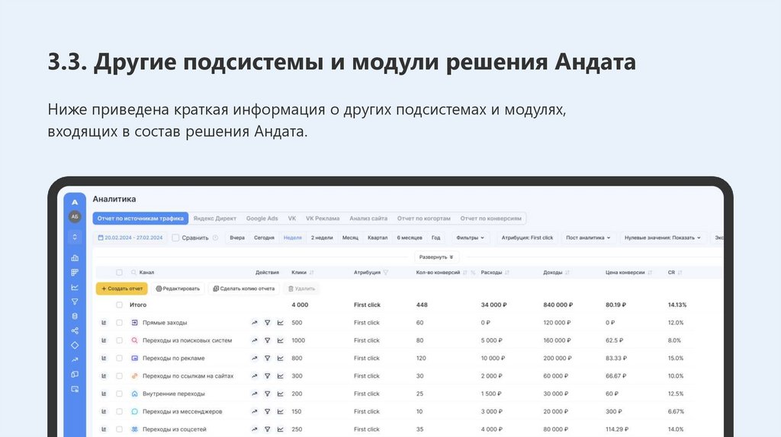781x437 pixels.
Task: Open the database sidebar icon
Action: [75, 316]
